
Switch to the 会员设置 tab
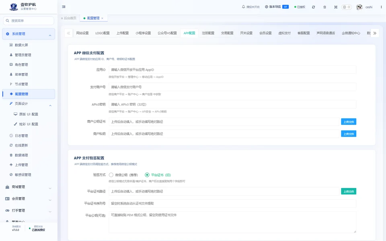[x=265, y=33]
